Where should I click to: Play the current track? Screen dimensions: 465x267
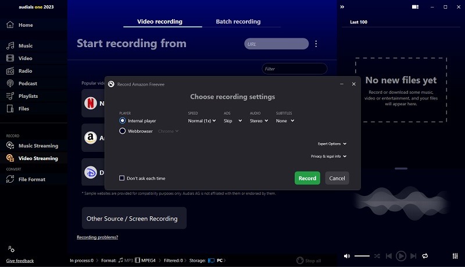tap(401, 256)
